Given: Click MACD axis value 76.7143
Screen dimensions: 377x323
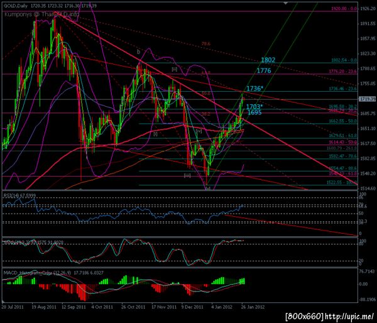Looking at the screenshot, I should pyautogui.click(x=367, y=271).
